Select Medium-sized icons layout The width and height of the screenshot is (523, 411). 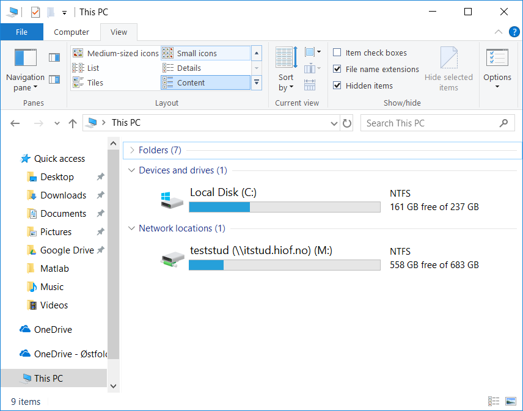tap(115, 53)
